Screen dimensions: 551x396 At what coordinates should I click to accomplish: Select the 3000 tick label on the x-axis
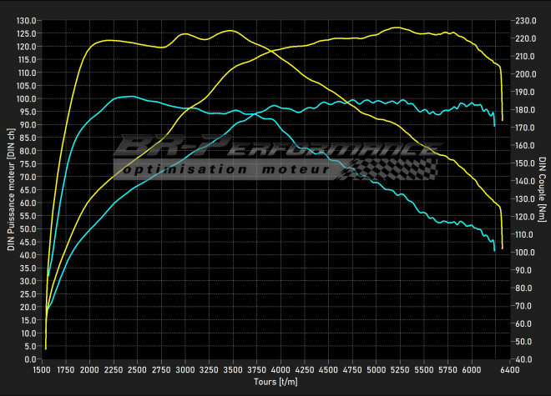tap(185, 368)
